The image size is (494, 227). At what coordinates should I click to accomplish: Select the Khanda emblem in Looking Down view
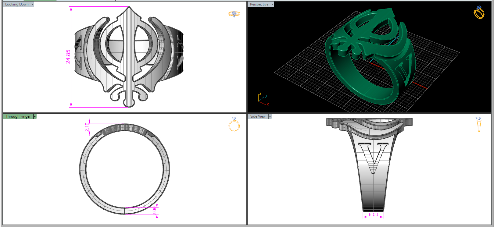click(x=129, y=56)
